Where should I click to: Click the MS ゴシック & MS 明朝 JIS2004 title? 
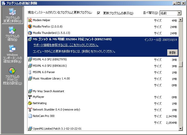(72, 39)
